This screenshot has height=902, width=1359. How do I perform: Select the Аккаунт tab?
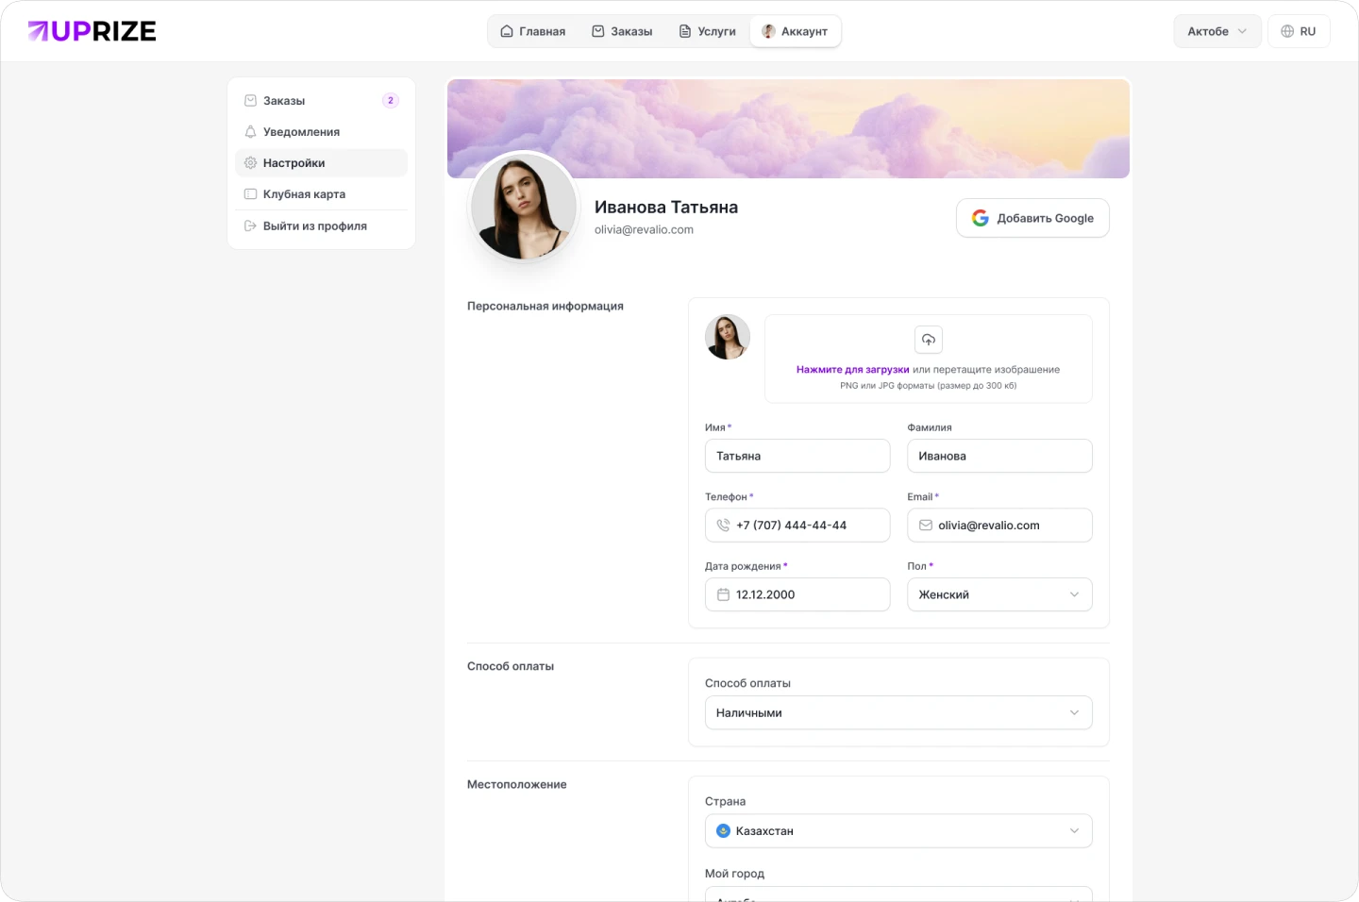tap(795, 31)
